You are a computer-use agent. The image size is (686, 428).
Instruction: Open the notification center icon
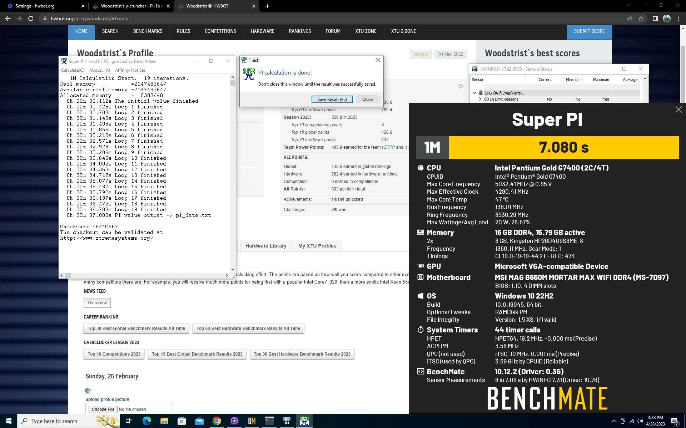[675, 421]
